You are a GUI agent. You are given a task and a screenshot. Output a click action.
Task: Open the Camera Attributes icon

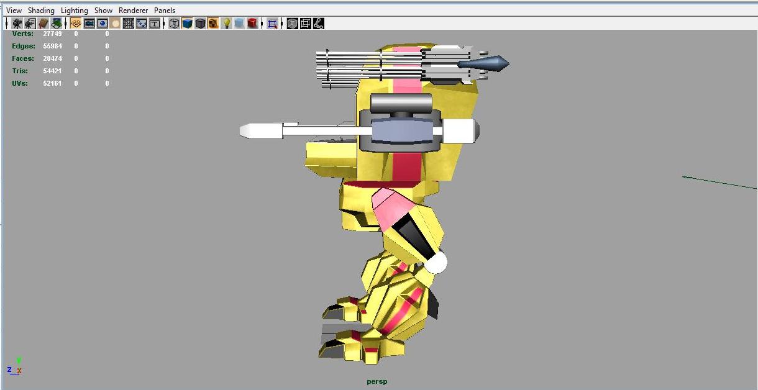(x=29, y=24)
